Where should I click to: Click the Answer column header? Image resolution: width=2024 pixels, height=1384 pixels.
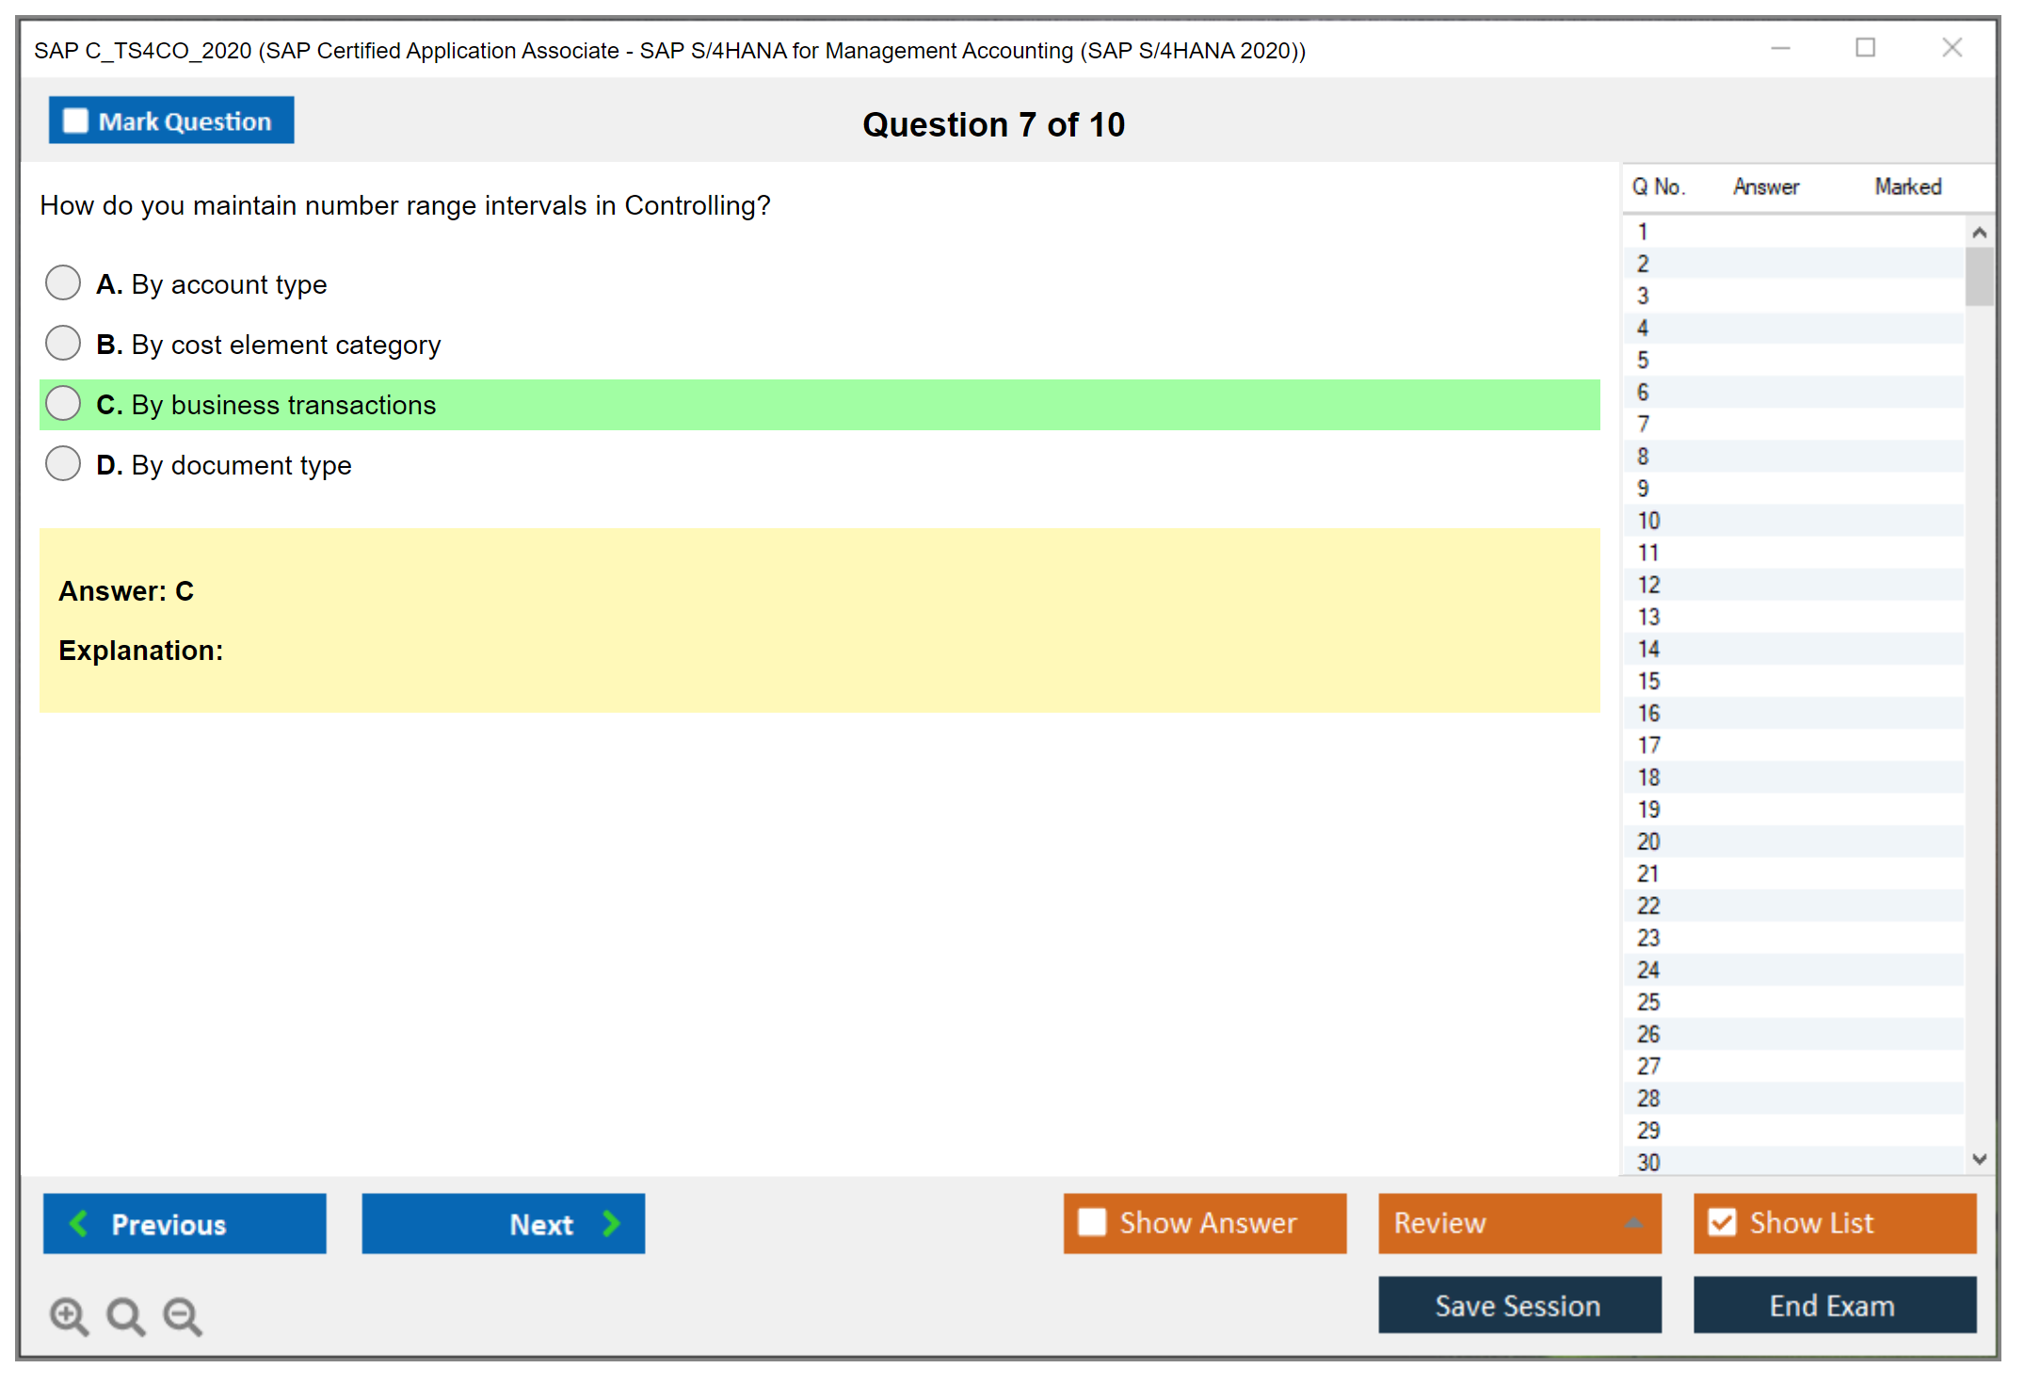tap(1765, 186)
